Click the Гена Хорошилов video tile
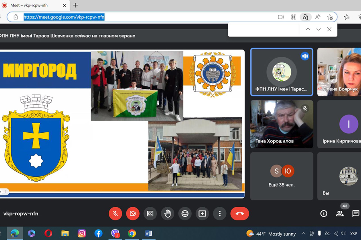This screenshot has height=240, width=361. point(282,124)
